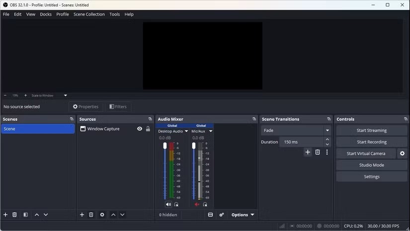Open virtual camera settings gear icon
Viewport: 410px width, 231px height.
click(x=402, y=153)
